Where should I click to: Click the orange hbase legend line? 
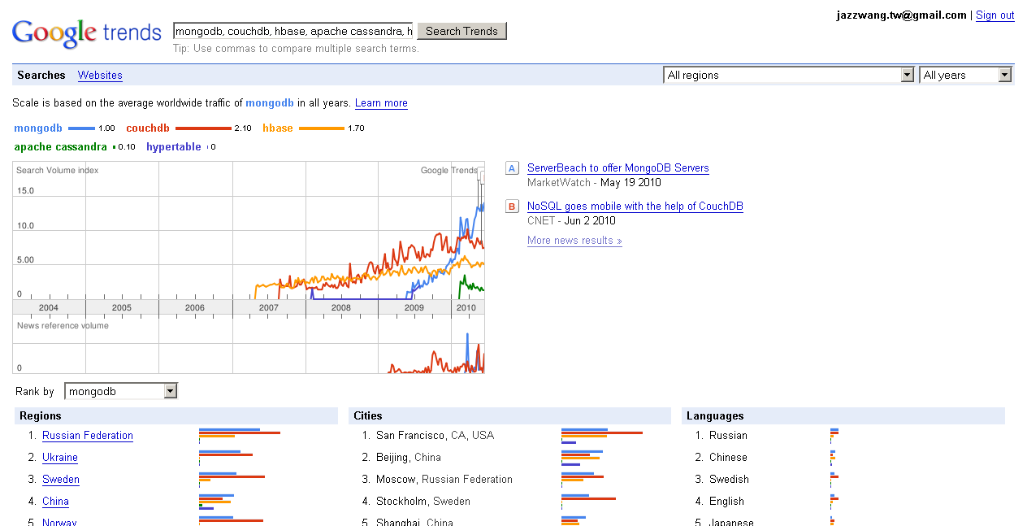[x=322, y=128]
